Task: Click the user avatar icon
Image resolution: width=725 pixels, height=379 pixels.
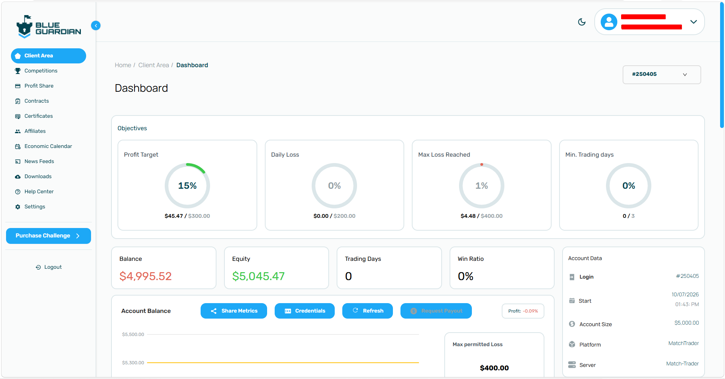Action: tap(609, 22)
